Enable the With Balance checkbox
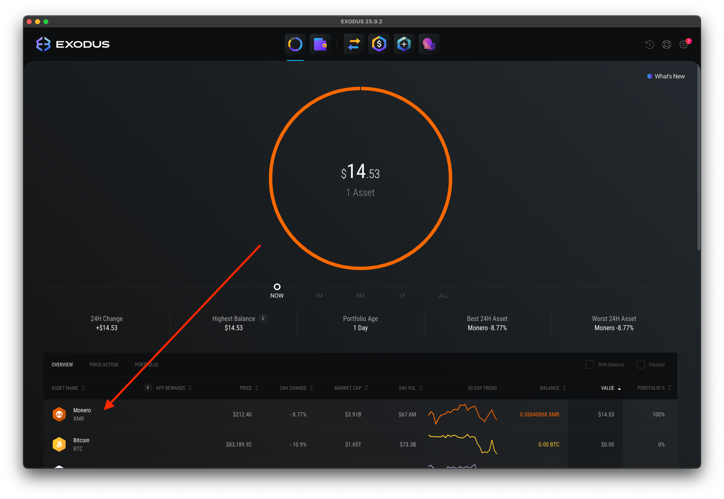 (x=590, y=364)
